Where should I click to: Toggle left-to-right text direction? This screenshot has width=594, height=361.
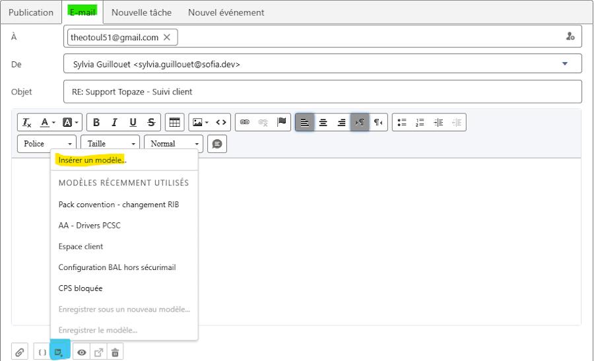tap(360, 122)
